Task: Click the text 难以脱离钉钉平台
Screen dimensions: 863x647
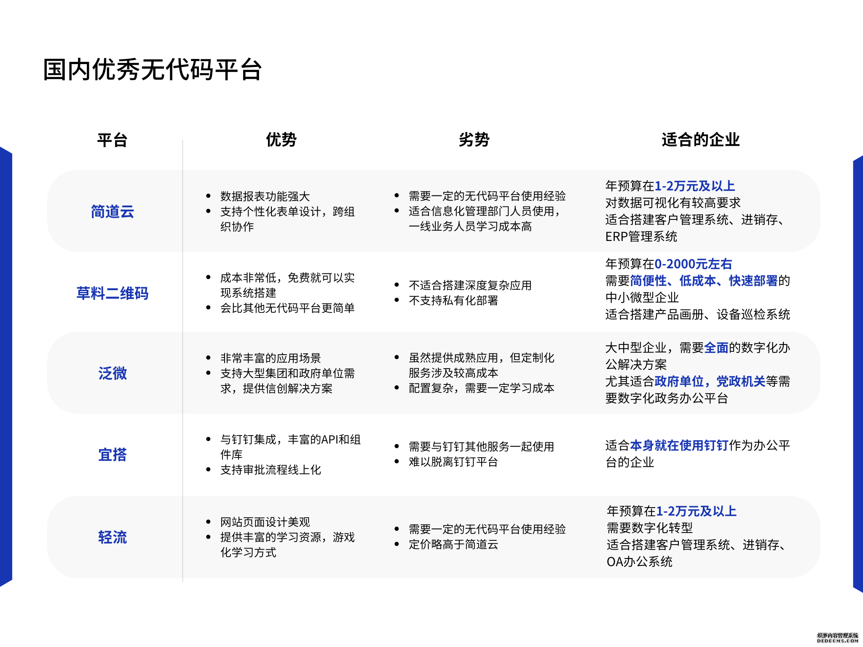Action: click(453, 462)
